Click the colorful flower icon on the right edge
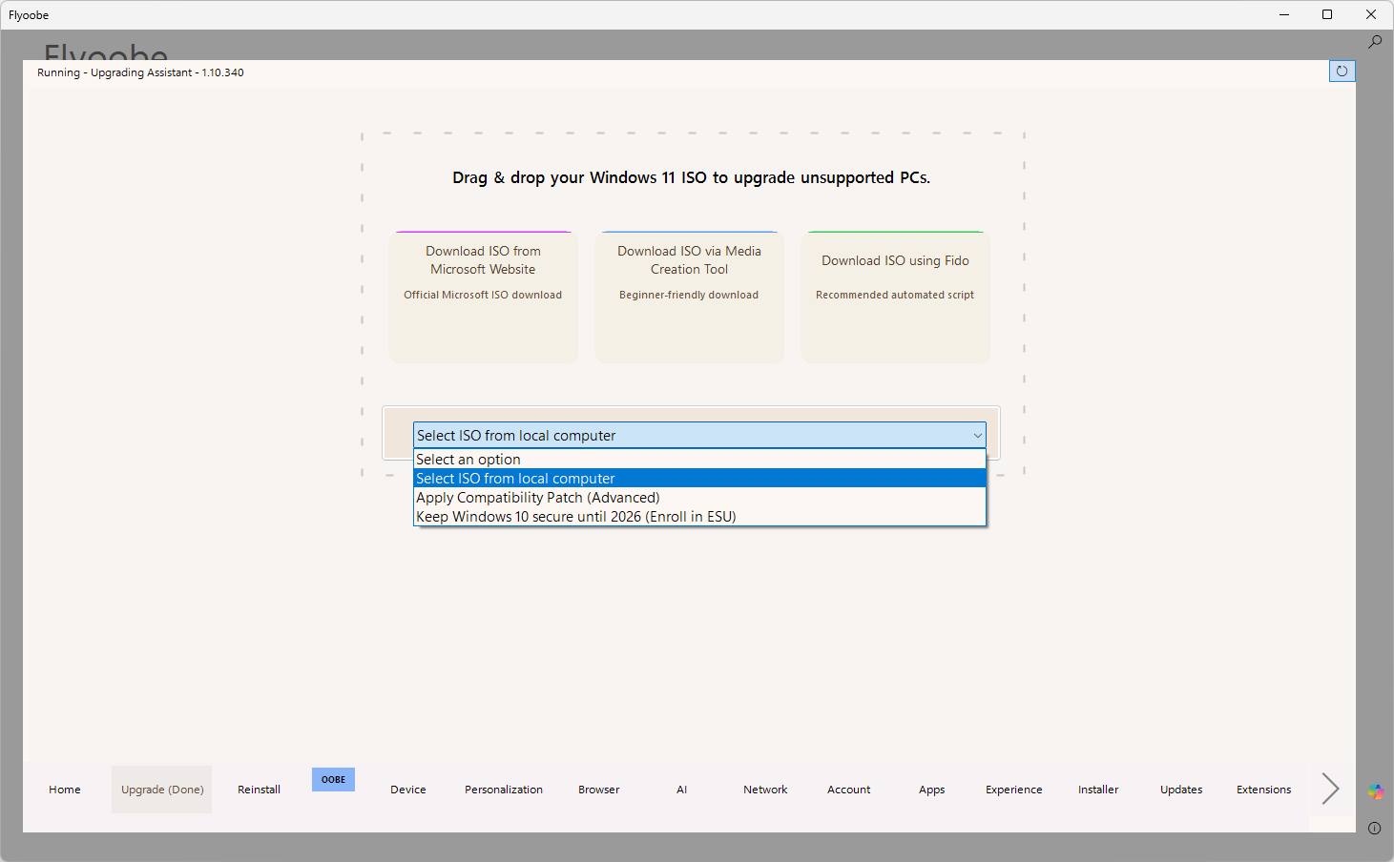The image size is (1394, 862). point(1375,791)
